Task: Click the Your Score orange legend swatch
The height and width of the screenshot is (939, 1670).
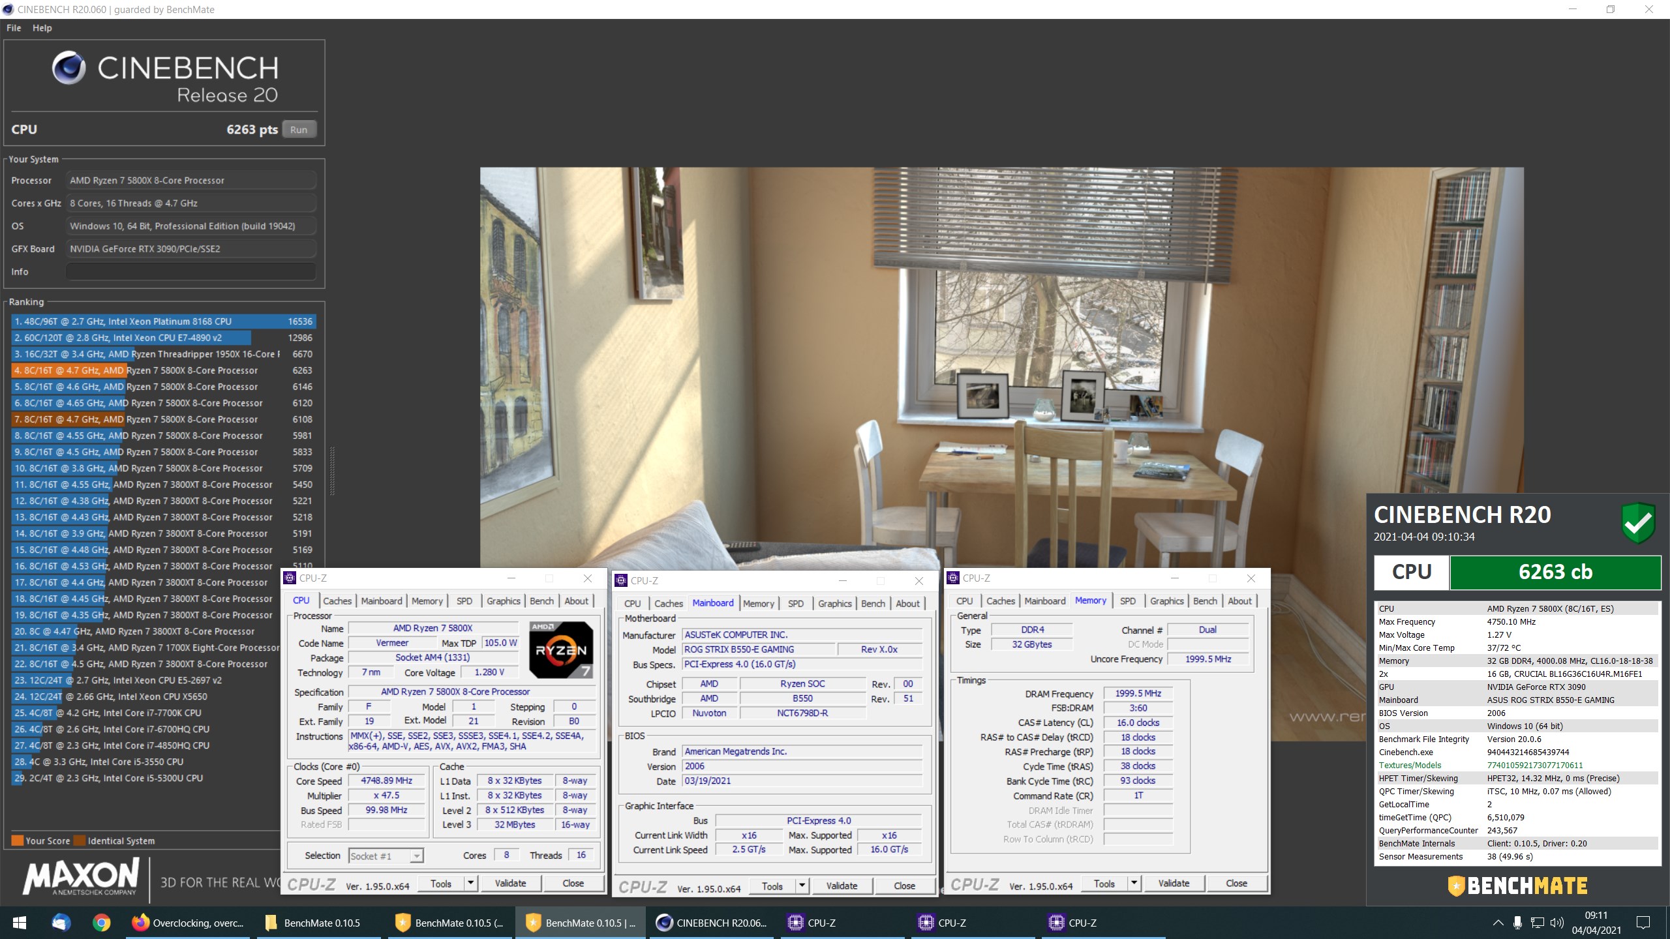Action: point(18,840)
